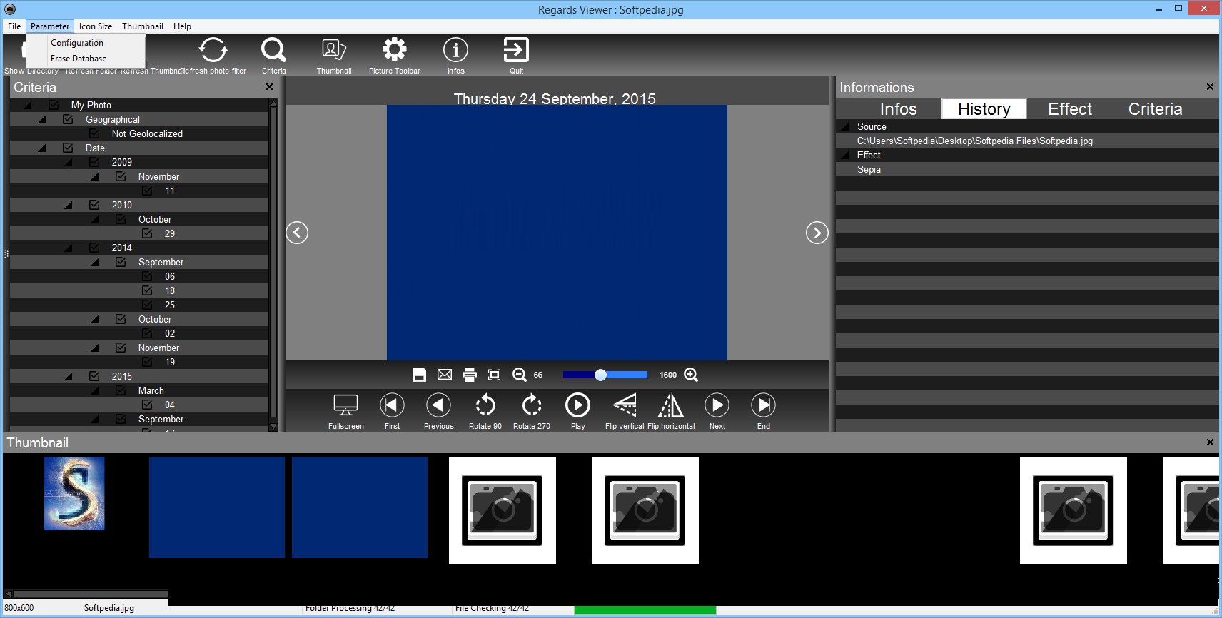
Task: Click the Flip vertical icon
Action: point(625,405)
